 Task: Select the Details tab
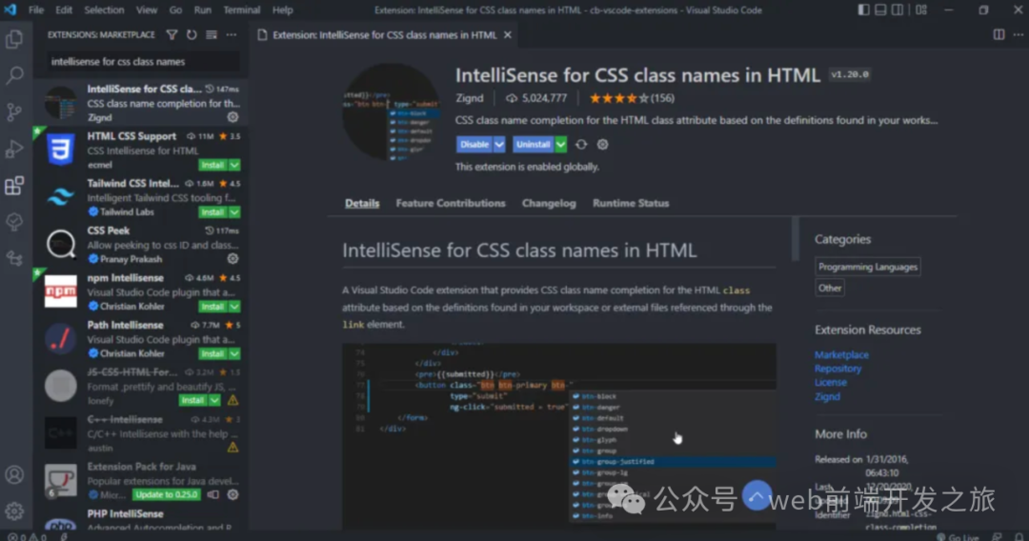(362, 203)
